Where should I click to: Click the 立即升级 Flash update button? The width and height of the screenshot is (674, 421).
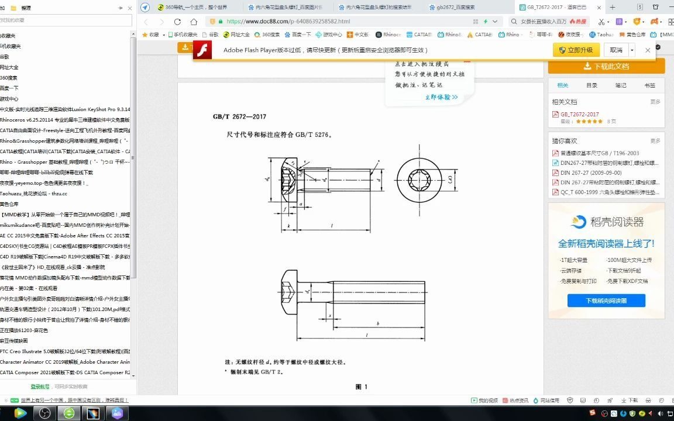pos(576,50)
